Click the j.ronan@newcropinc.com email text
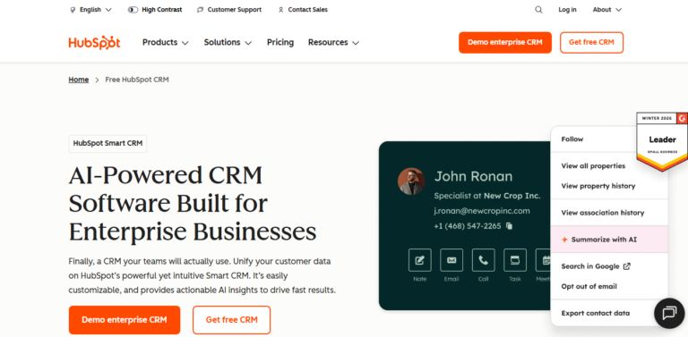This screenshot has height=337, width=688. 482,211
